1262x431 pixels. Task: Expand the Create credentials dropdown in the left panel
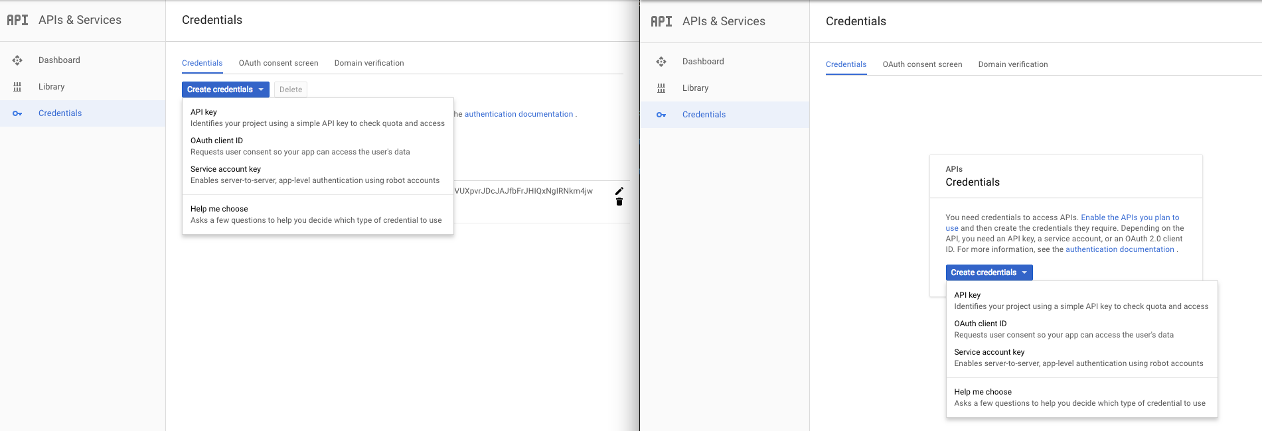(x=226, y=90)
